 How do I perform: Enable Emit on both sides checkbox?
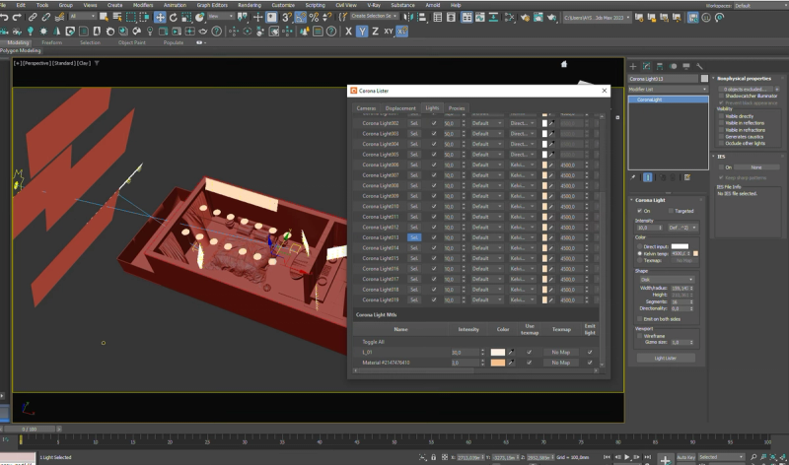(x=639, y=319)
